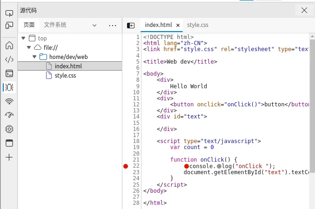Viewport: 315px width, 209px height.
Task: Click the '<title>Web dev</title>' line
Action: pyautogui.click(x=180, y=62)
